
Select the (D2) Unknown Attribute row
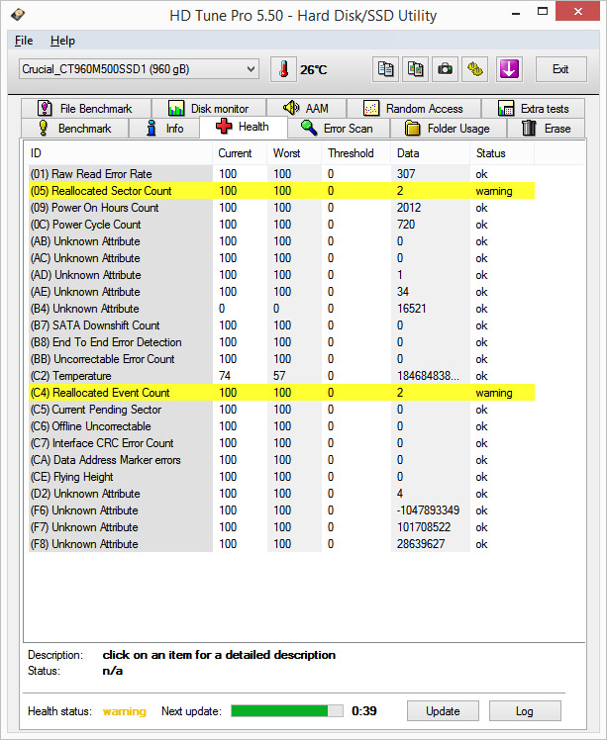[281, 494]
